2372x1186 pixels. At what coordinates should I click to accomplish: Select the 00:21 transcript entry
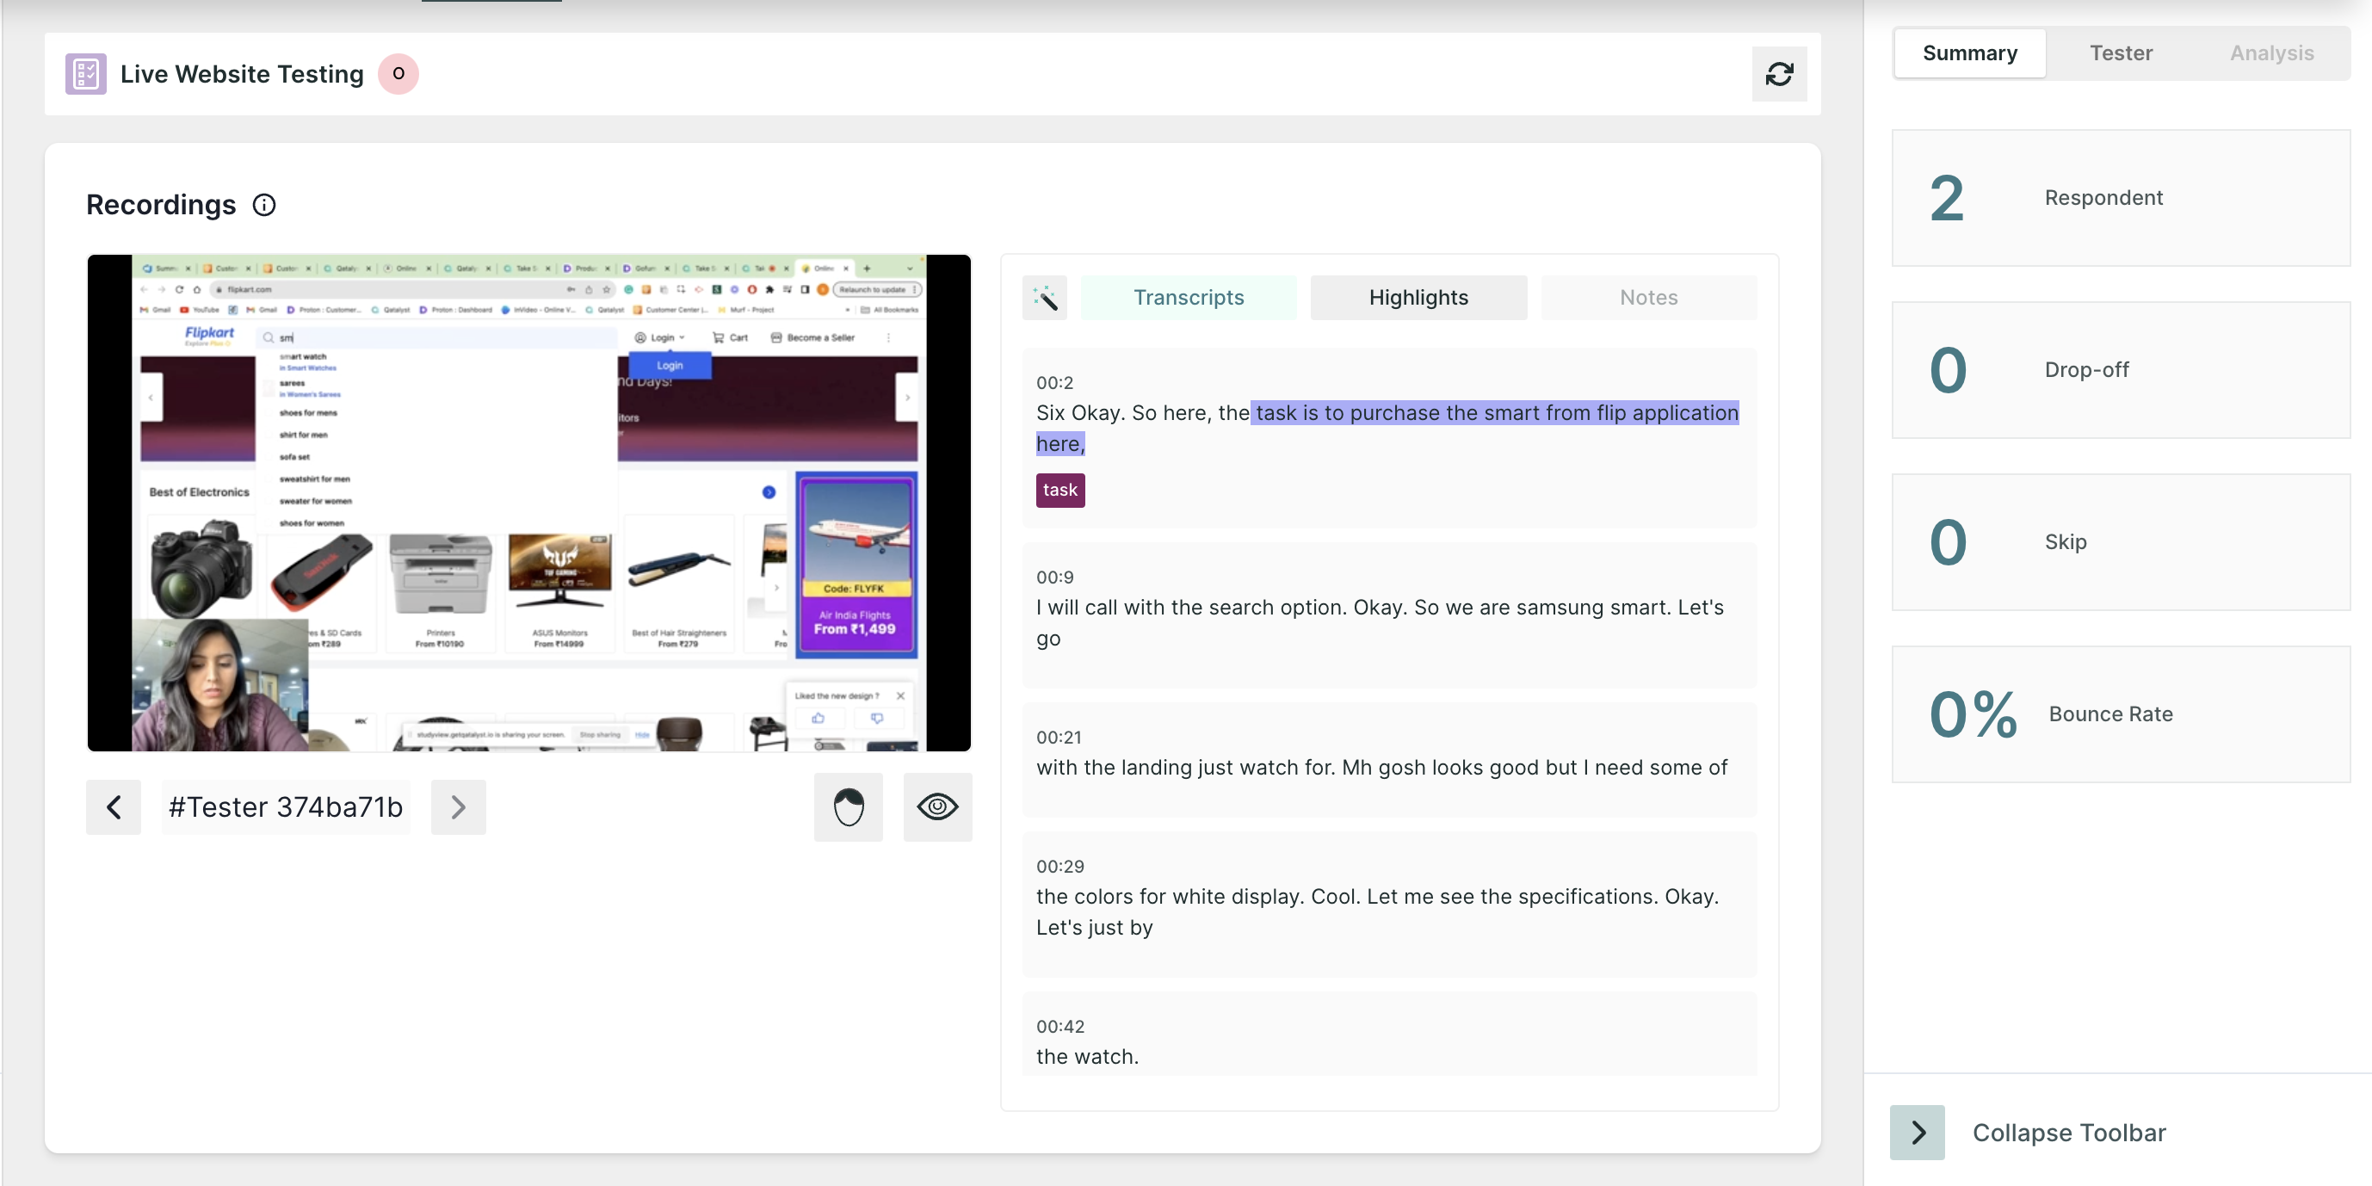point(1388,759)
